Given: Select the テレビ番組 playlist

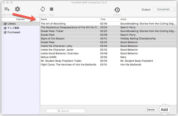Looking at the screenshot, I should [20, 28].
